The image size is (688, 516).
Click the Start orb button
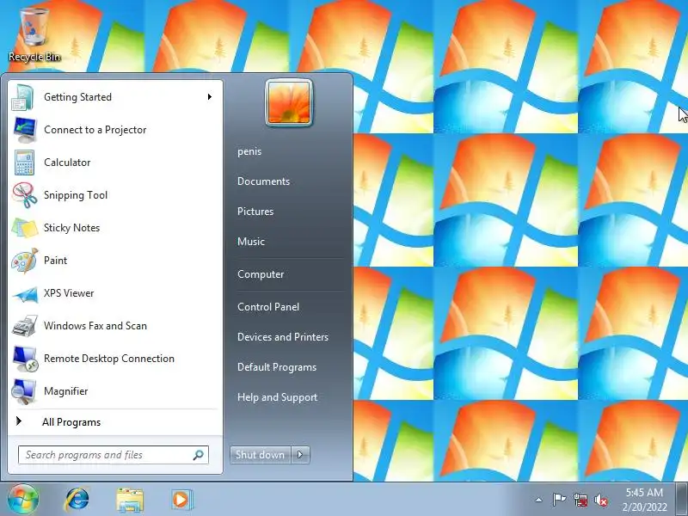point(23,500)
